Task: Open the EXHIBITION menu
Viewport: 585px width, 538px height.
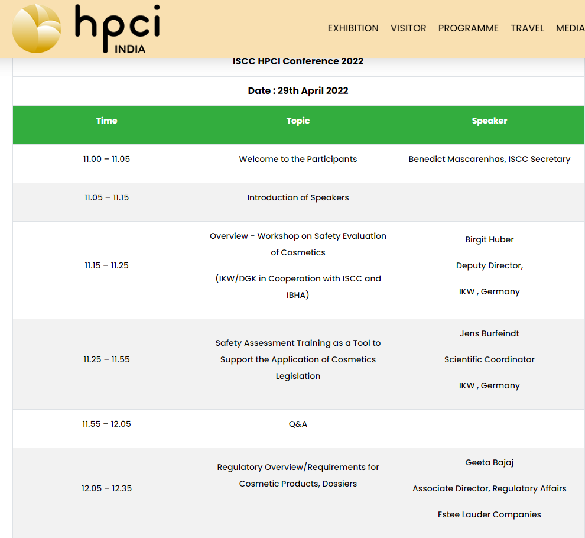Action: (x=353, y=28)
